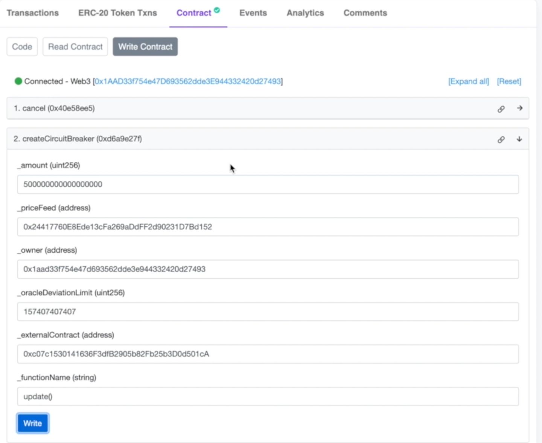542x443 pixels.
Task: Click '2. createCircuitBreaker (0xd6a9e27f)' header text
Action: click(x=78, y=139)
